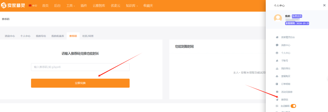Viewport: 328px width, 112px height.
Task: Open the 云雅智库 navigation link
Action: coord(99,6)
